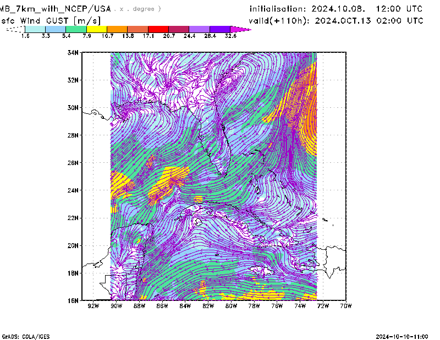Viewport: 440px width, 340px height.
Task: Click the 17.1 colorbar value
Action: [148, 36]
